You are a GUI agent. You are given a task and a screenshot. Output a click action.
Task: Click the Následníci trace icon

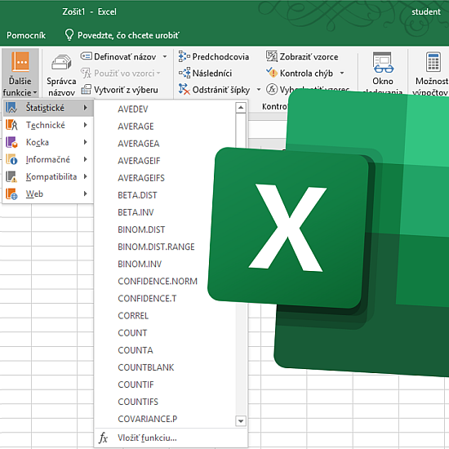pyautogui.click(x=184, y=73)
